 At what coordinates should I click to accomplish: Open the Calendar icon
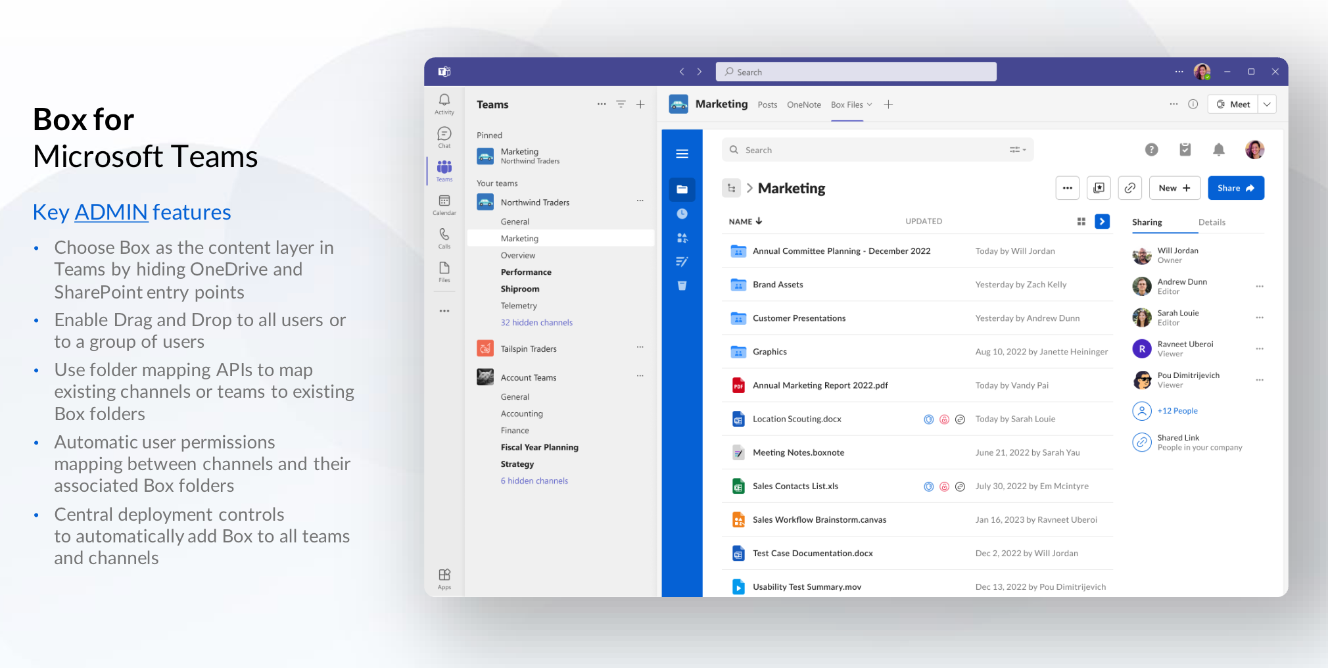pyautogui.click(x=444, y=204)
